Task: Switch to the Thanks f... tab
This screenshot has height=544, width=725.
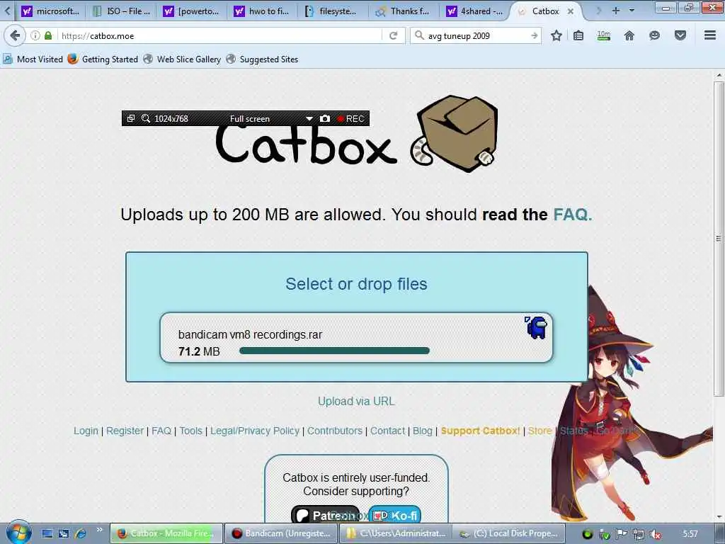Action: 403,11
